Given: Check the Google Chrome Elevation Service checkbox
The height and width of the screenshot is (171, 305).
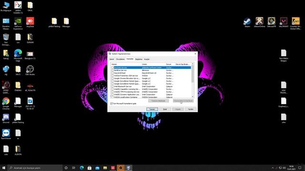Looking at the screenshot, I should click(x=112, y=78).
